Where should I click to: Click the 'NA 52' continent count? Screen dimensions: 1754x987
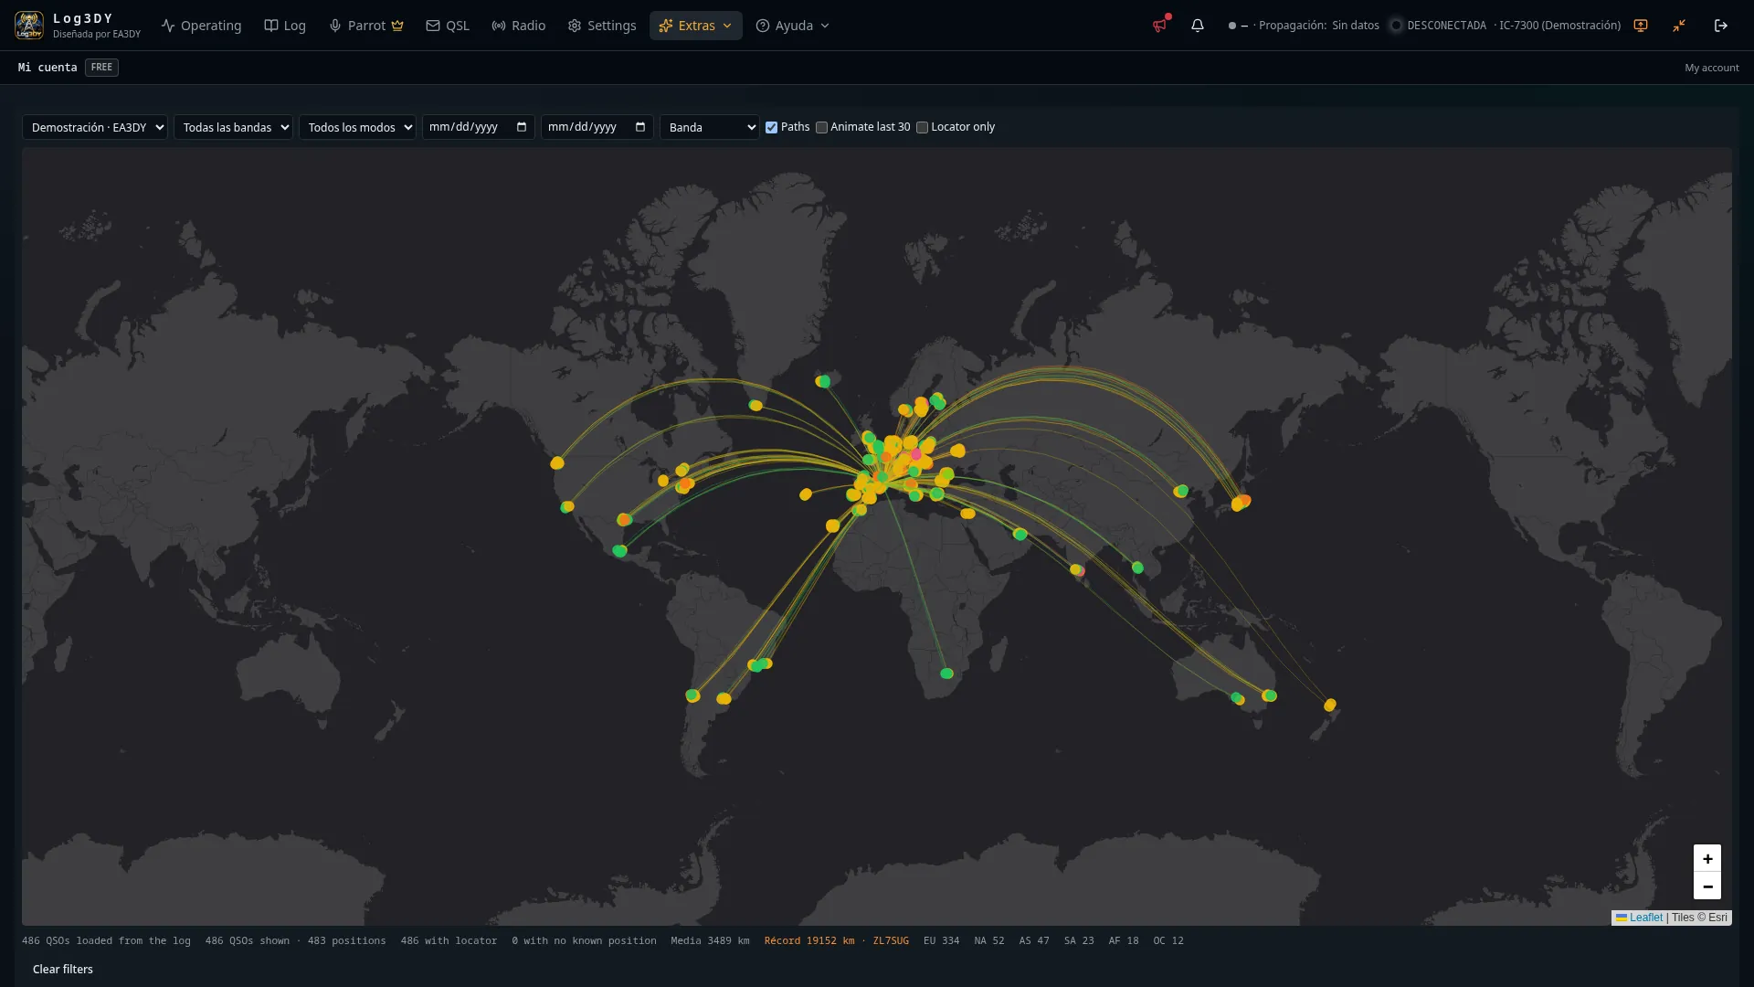[x=989, y=940]
